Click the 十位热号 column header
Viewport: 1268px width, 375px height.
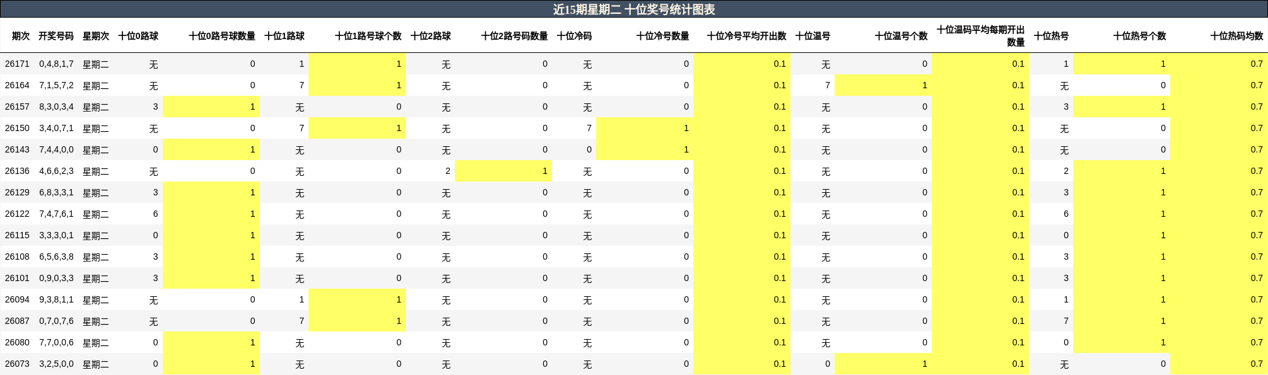click(x=1052, y=36)
